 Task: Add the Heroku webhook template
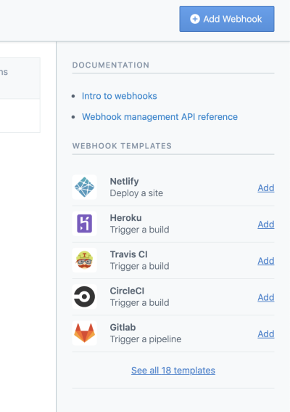coord(266,225)
